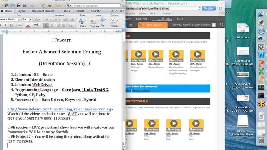Open the line spacing dropdown
Viewport: 267px width, 150px height.
(71, 25)
